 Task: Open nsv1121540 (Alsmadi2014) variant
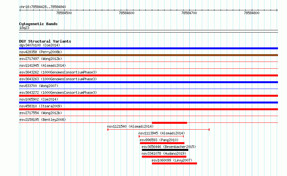[130, 126]
